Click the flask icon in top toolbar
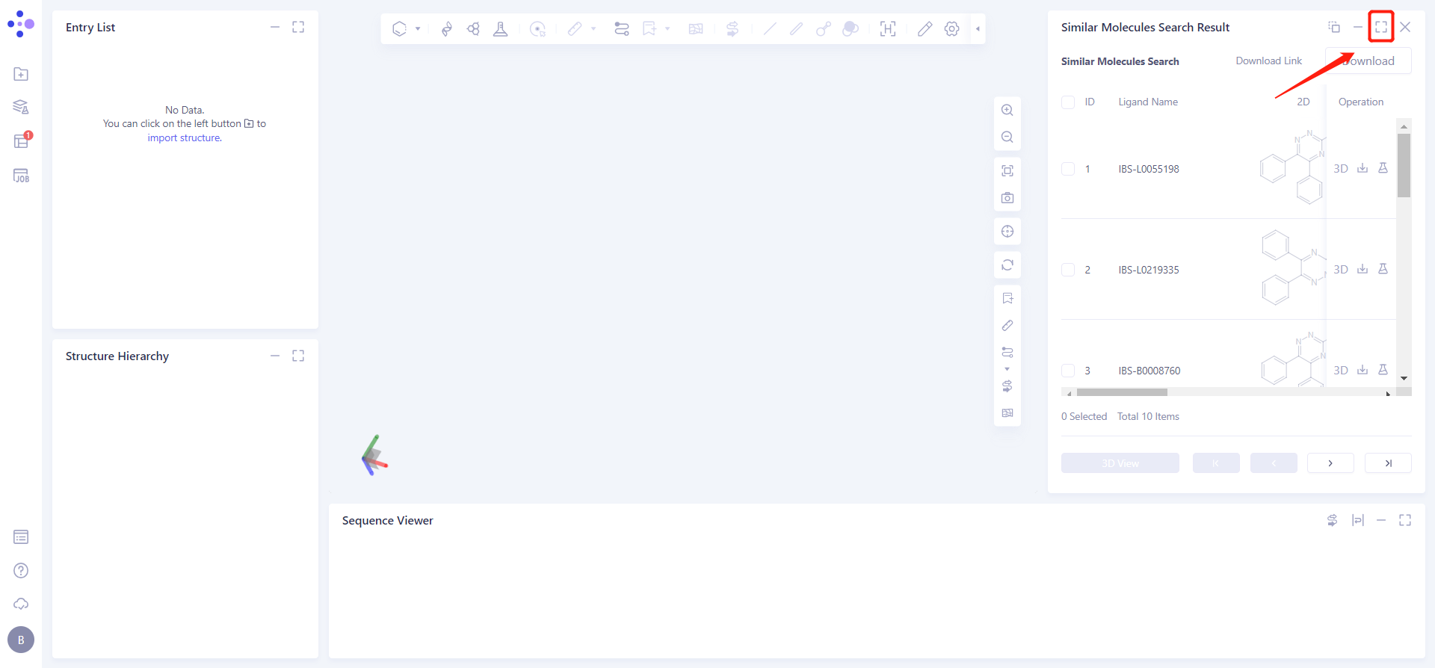This screenshot has width=1435, height=668. pyautogui.click(x=501, y=29)
